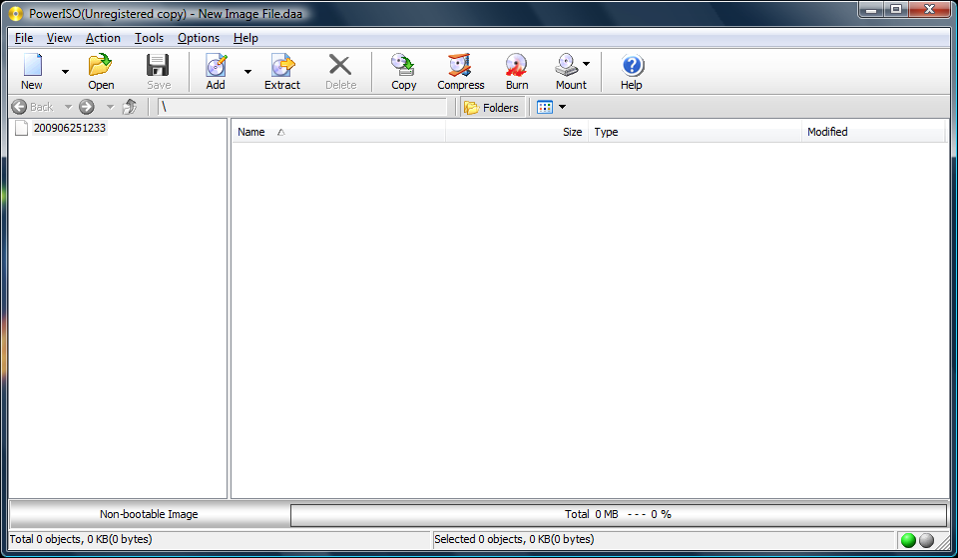Open the New dropdown arrow
The width and height of the screenshot is (958, 558).
66,72
